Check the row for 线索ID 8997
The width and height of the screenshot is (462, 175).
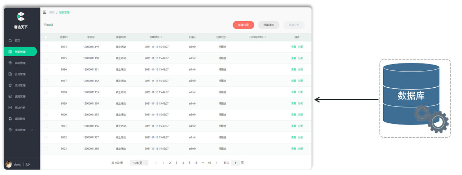pos(46,81)
